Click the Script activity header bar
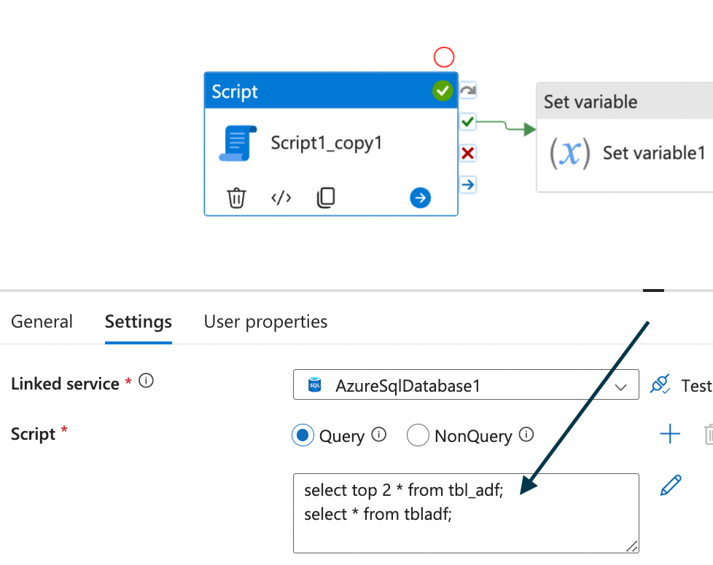 (x=331, y=90)
